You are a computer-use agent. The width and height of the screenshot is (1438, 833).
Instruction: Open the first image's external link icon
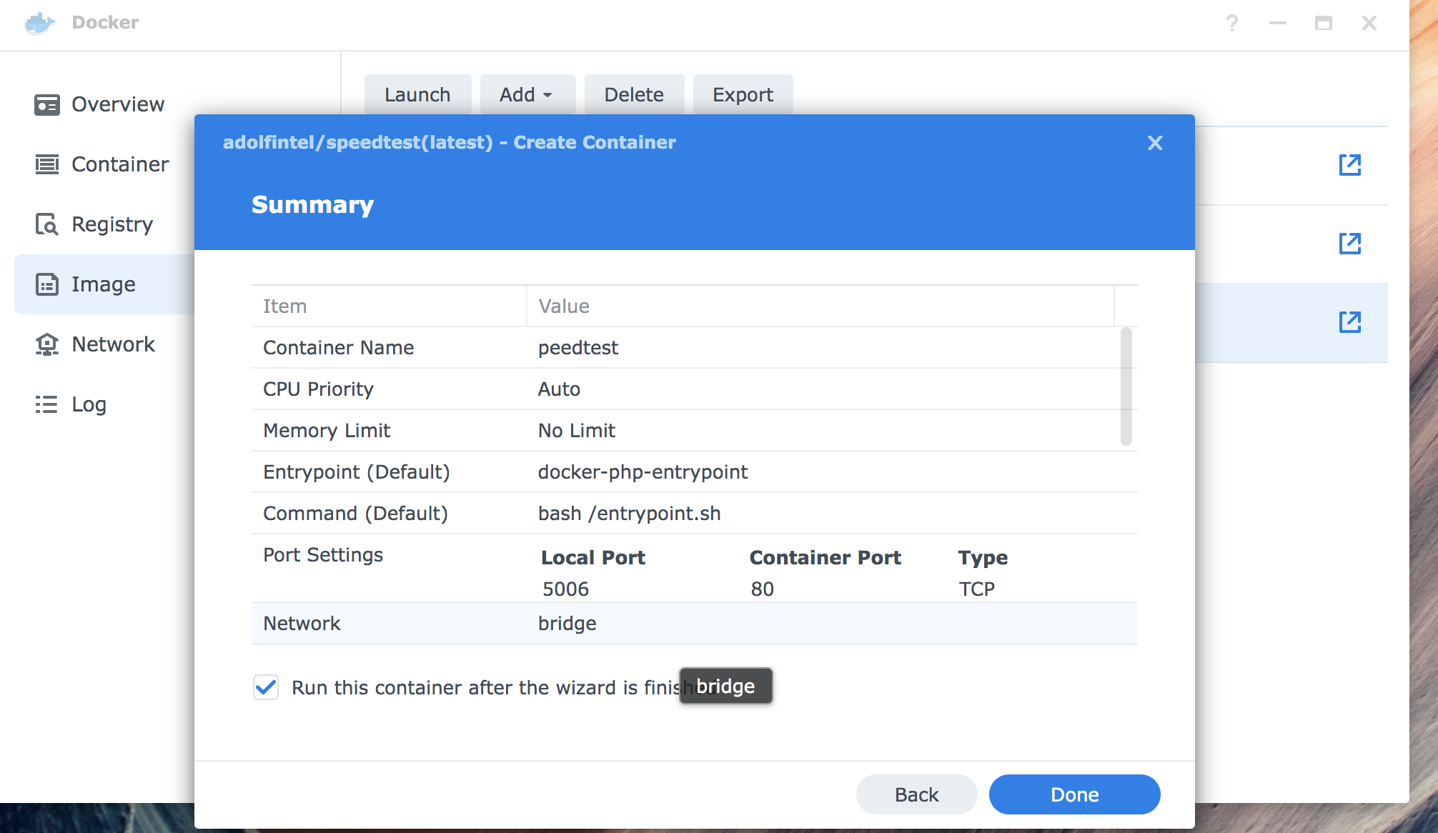pyautogui.click(x=1349, y=165)
